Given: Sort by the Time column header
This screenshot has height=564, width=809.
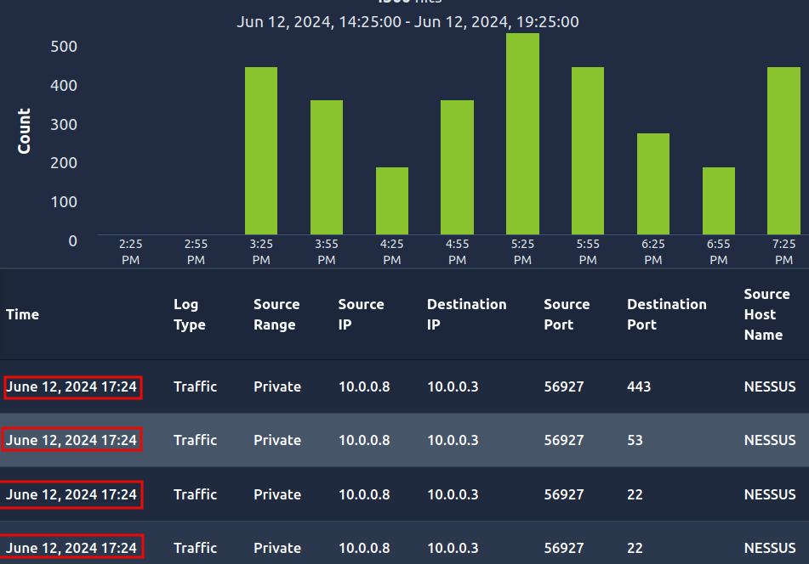Looking at the screenshot, I should point(23,314).
